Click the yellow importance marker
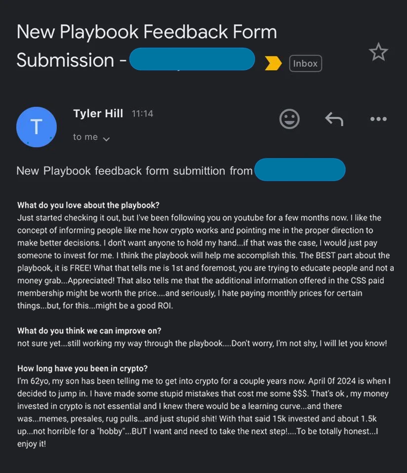407x473 pixels. (x=273, y=63)
